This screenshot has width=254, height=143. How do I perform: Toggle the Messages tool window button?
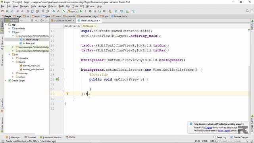pyautogui.click(x=13, y=137)
